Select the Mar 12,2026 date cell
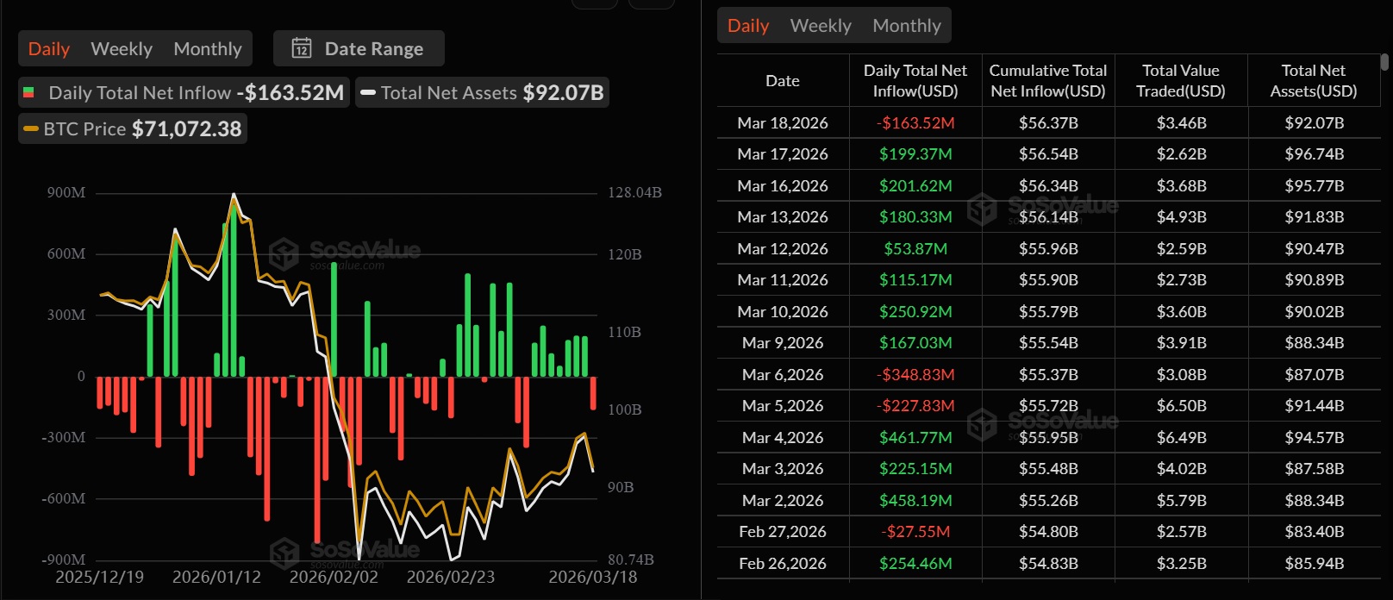 pos(783,249)
